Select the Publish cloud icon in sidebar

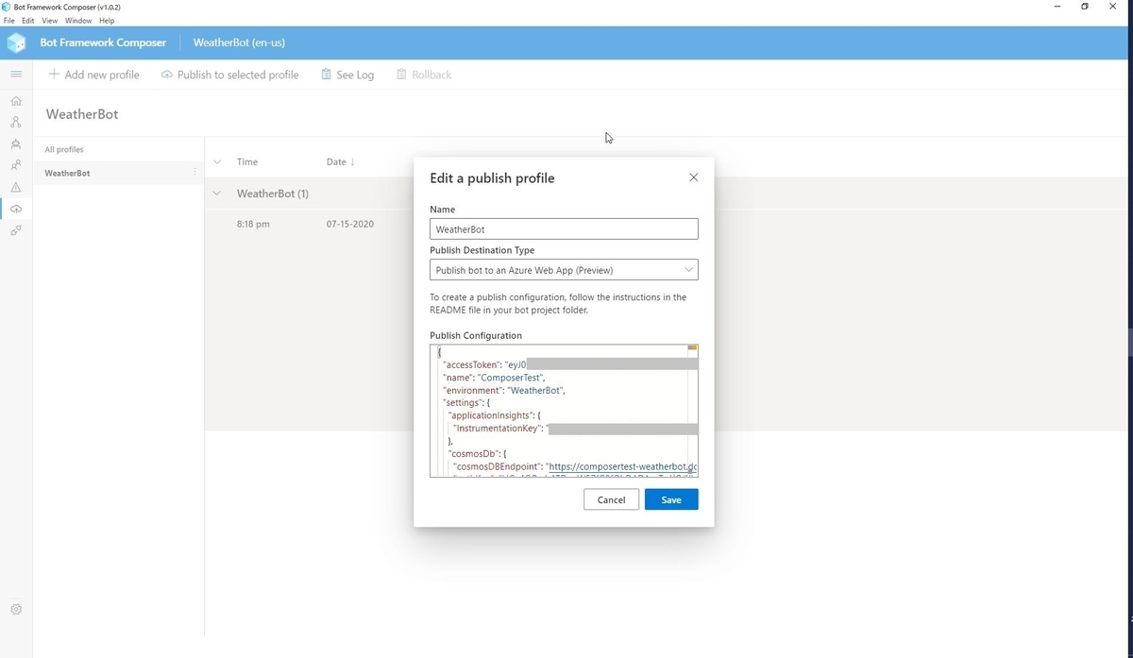[16, 209]
